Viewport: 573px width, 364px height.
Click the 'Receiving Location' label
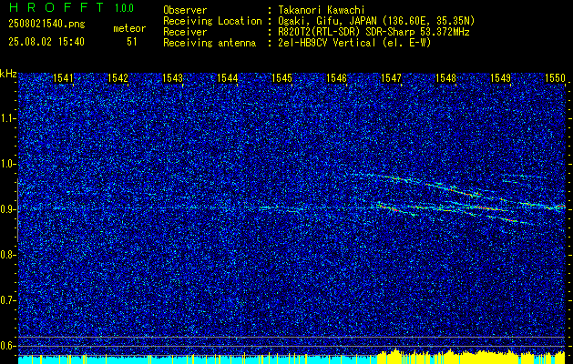tap(212, 21)
